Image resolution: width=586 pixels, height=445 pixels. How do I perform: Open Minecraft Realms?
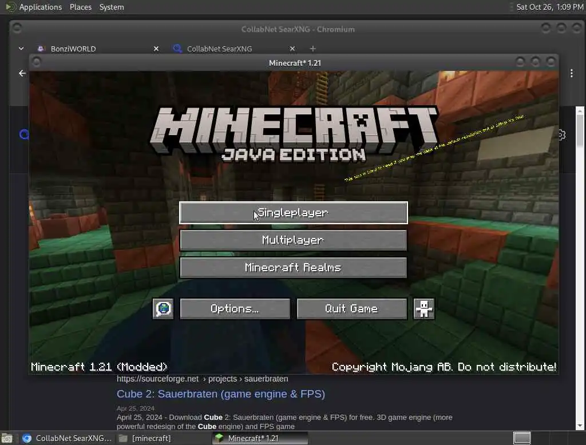(294, 268)
